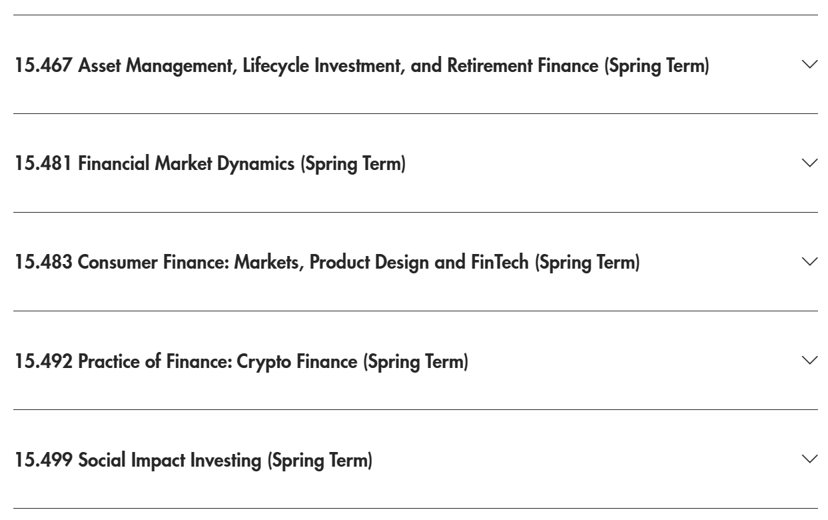The image size is (828, 520).
Task: Click the course number 15.481
Action: (44, 165)
